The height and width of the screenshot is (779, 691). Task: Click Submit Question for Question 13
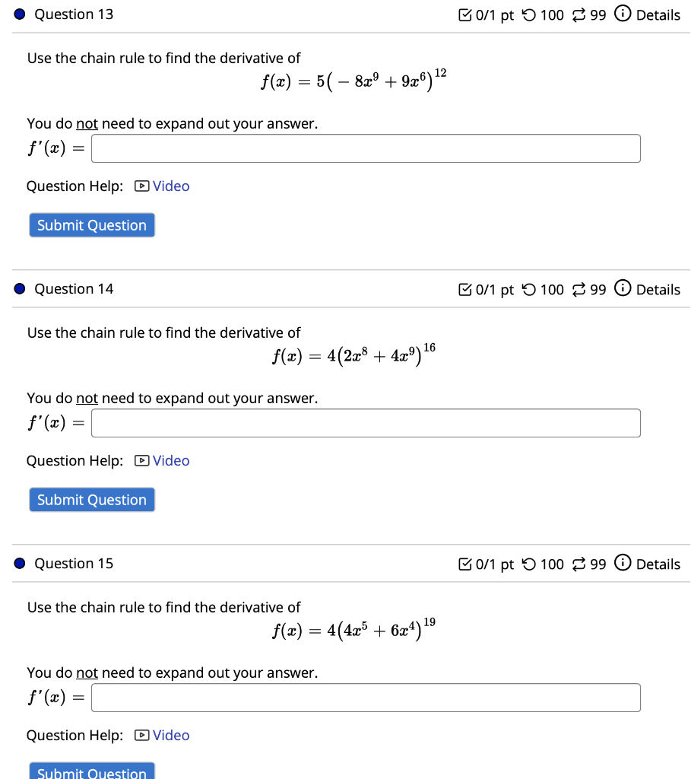coord(91,224)
